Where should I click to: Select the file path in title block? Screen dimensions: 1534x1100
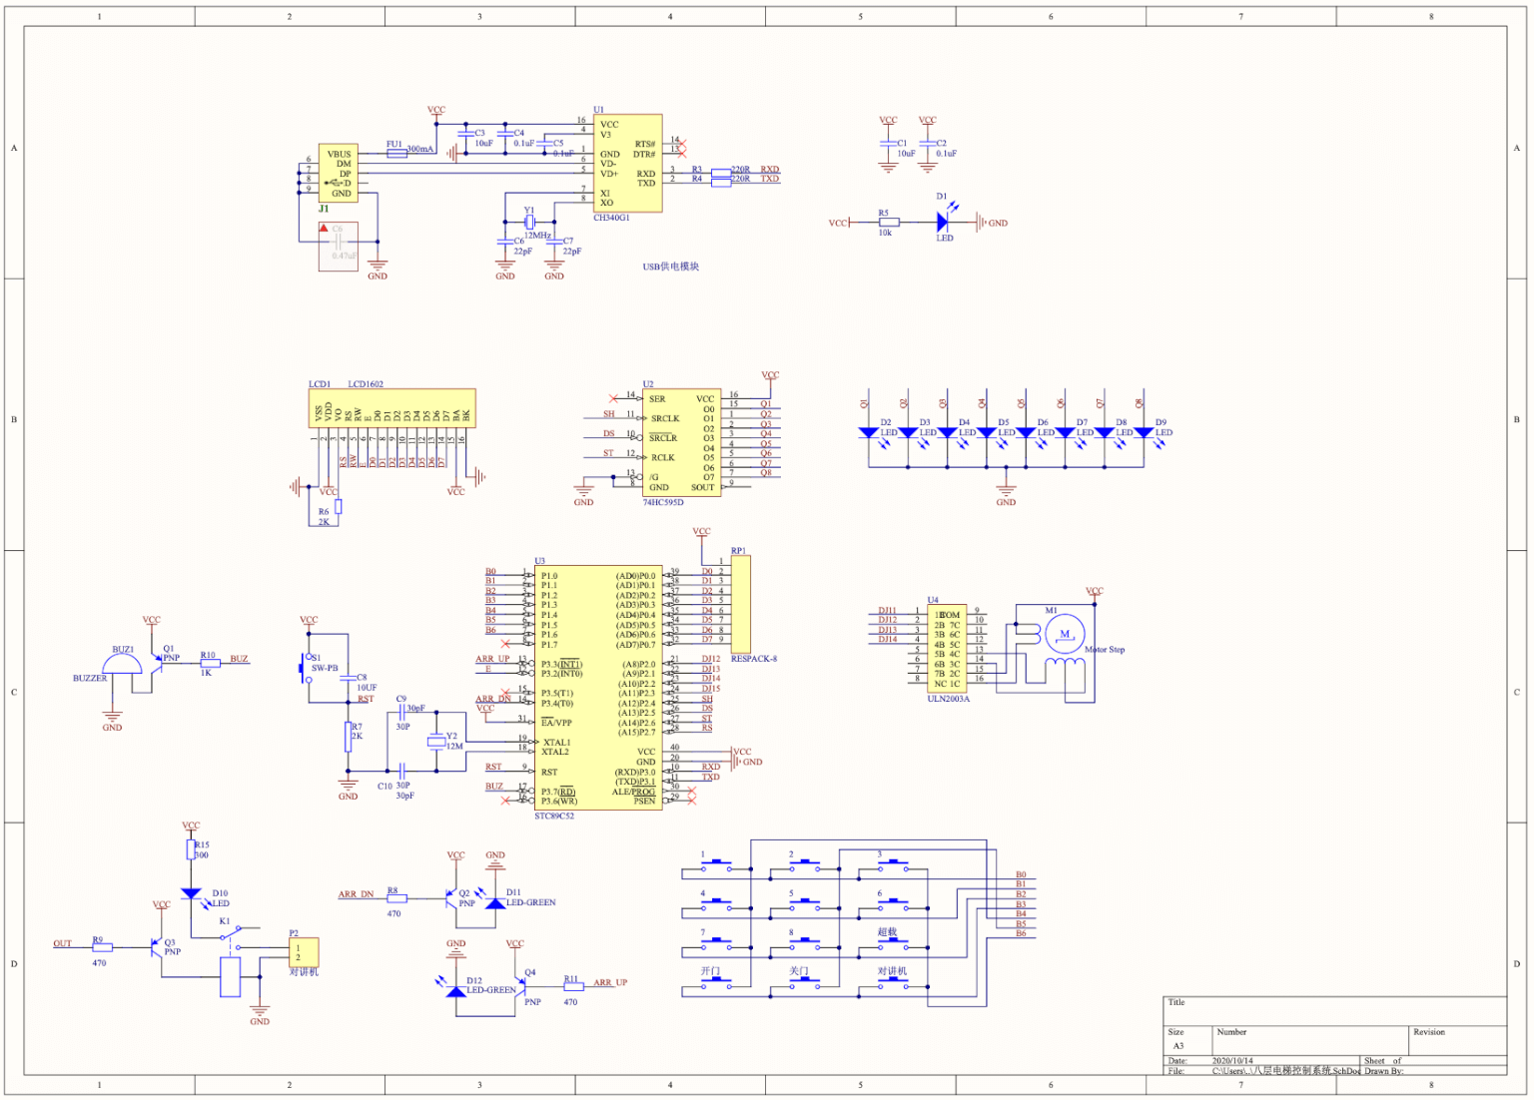click(1286, 1071)
